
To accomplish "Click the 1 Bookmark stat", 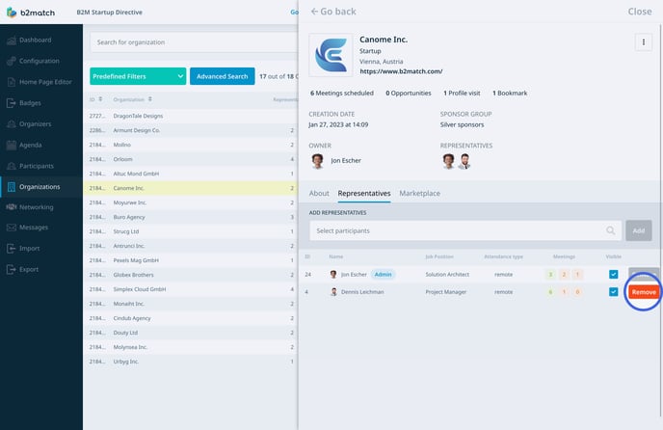I will coord(510,94).
